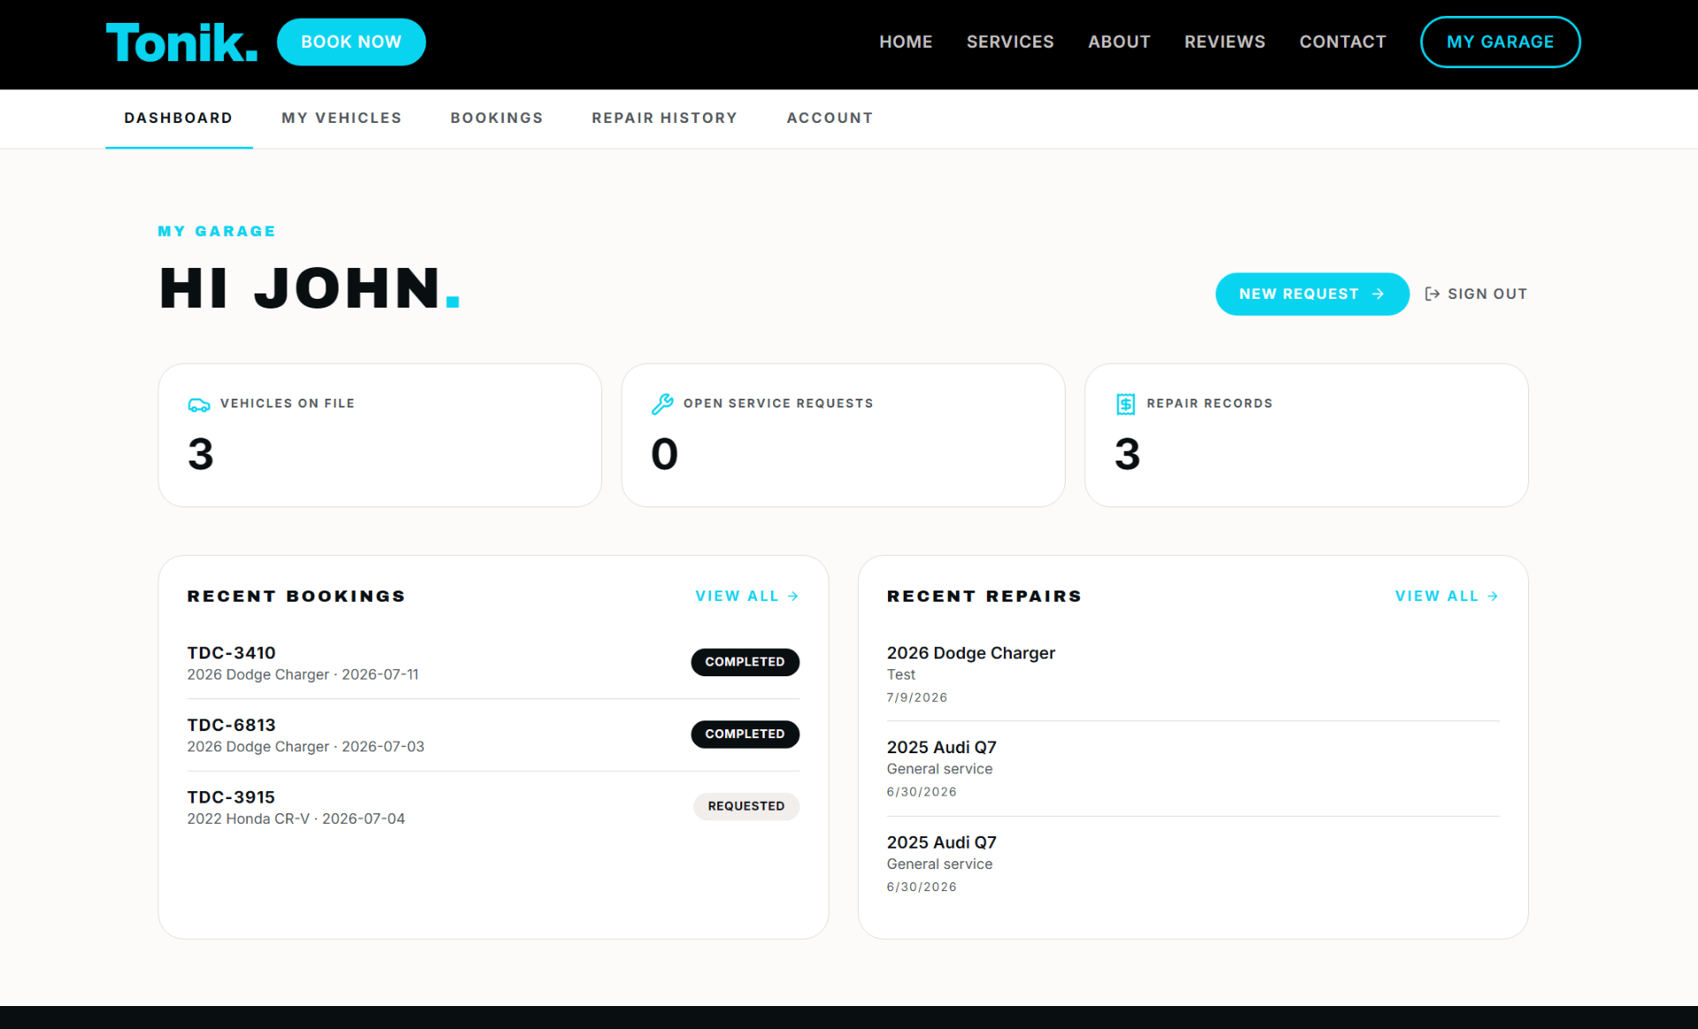This screenshot has width=1698, height=1029.
Task: Click the '2026 Dodge Charger · 2026-07-03' line
Action: (x=305, y=747)
